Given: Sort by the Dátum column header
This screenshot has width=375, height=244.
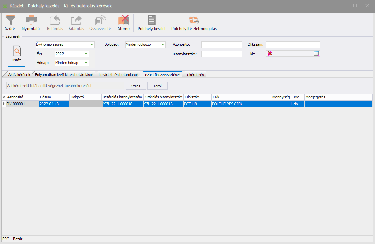Looking at the screenshot, I should [54, 97].
